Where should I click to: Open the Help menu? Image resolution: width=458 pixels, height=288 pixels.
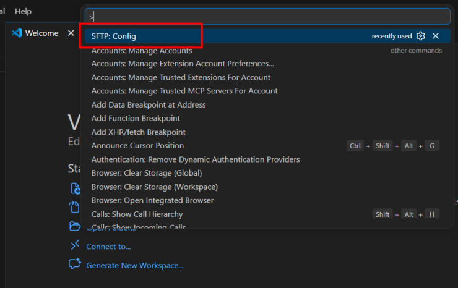pyautogui.click(x=23, y=11)
